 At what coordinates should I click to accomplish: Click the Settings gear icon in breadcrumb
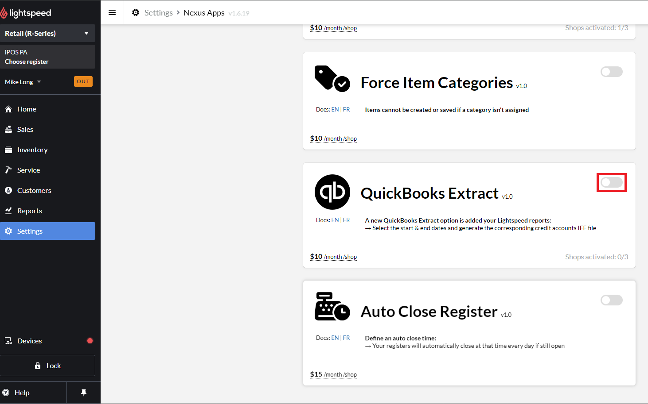coord(136,12)
